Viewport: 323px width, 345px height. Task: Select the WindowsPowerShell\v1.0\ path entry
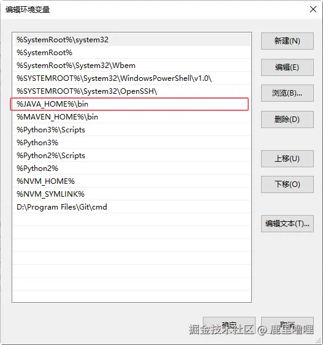point(132,78)
